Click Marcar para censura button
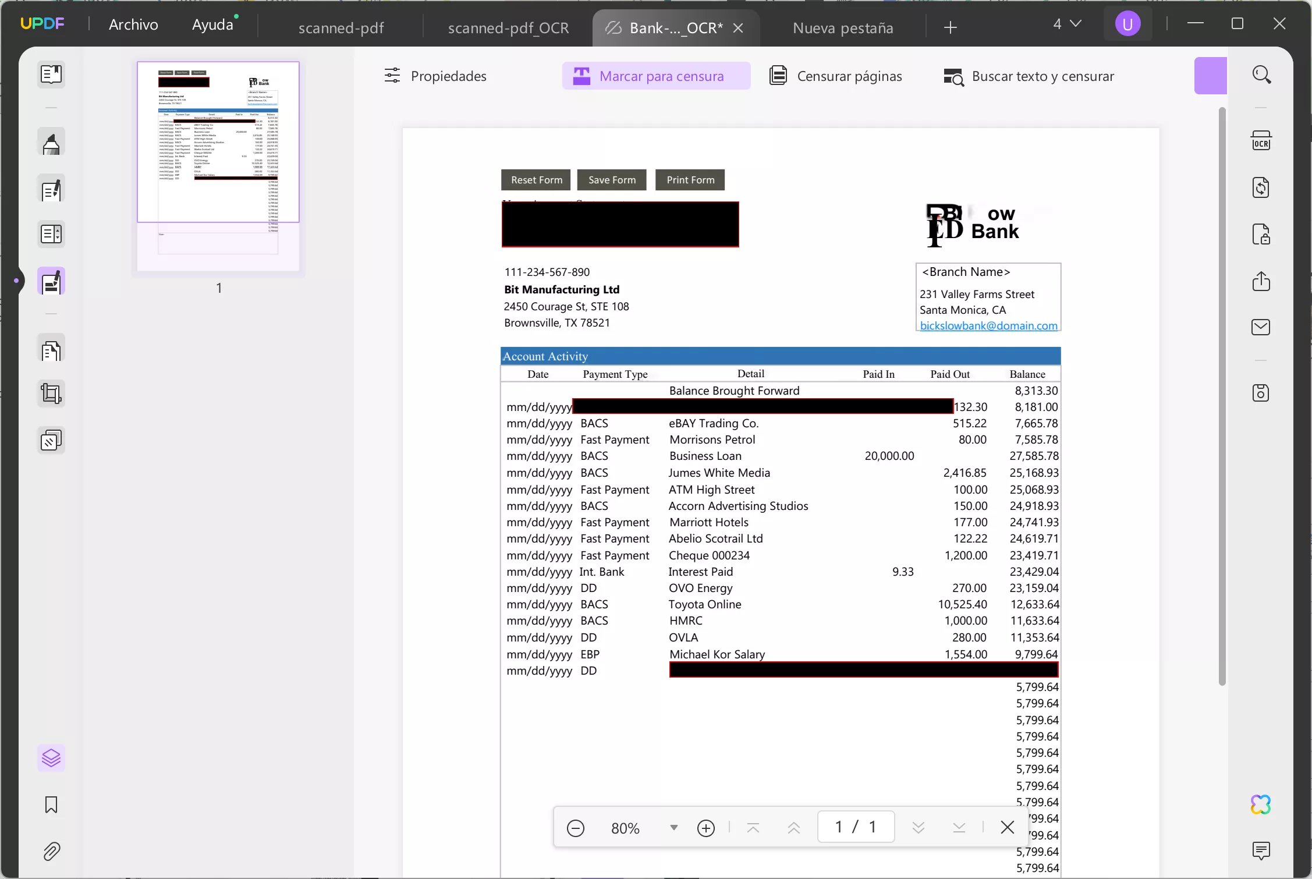 656,76
